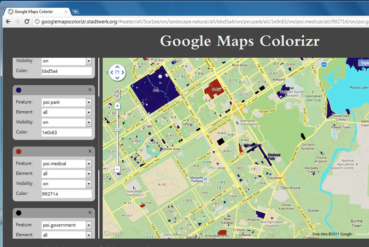Remove the poi.government style panel
This screenshot has width=369, height=247.
click(90, 213)
